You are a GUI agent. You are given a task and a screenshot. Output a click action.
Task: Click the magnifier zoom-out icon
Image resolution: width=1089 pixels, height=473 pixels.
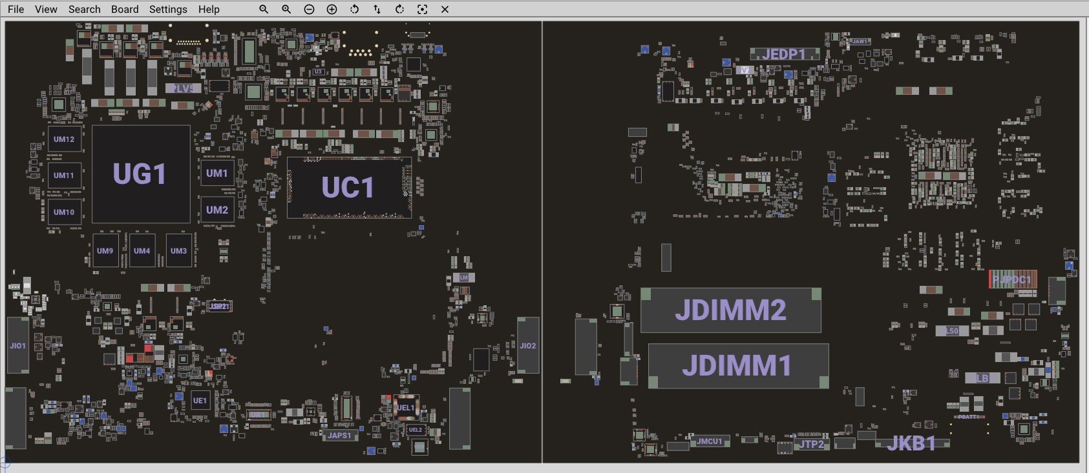point(264,9)
